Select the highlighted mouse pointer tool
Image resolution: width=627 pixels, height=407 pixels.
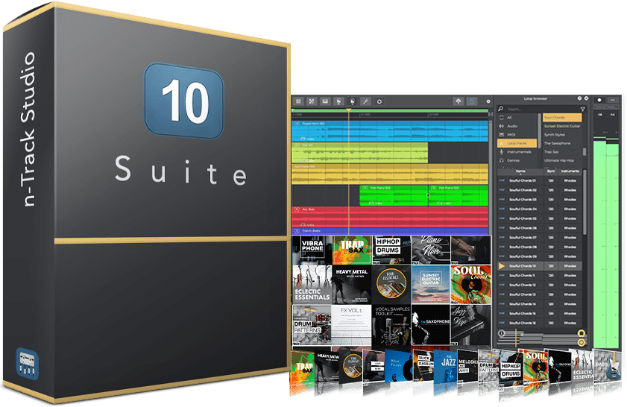353,101
